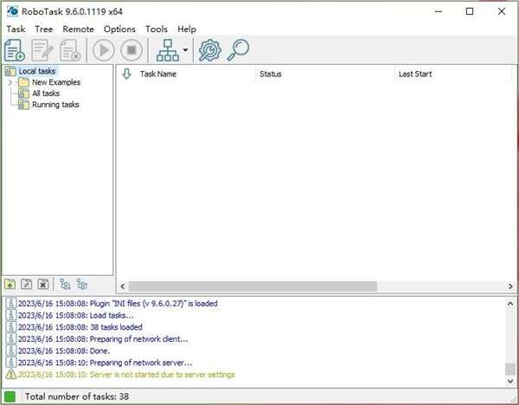
Task: Click the network connection diagram icon
Action: (x=167, y=50)
